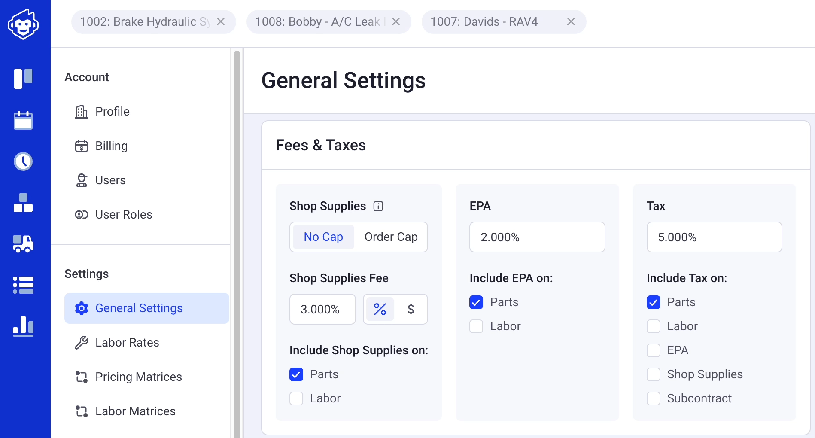Check Subcontract under Include Tax on
Image resolution: width=815 pixels, height=438 pixels.
pos(654,398)
